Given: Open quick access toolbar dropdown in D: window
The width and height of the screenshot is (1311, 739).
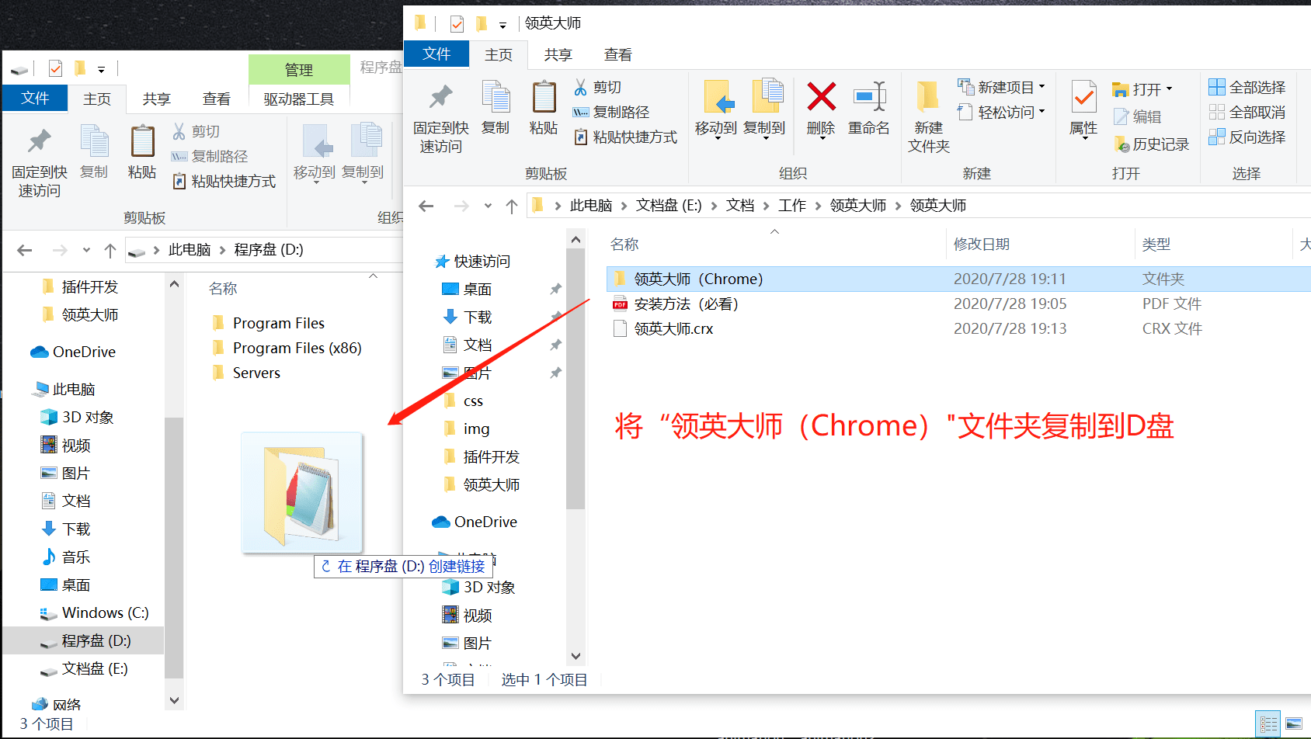Looking at the screenshot, I should pyautogui.click(x=101, y=69).
